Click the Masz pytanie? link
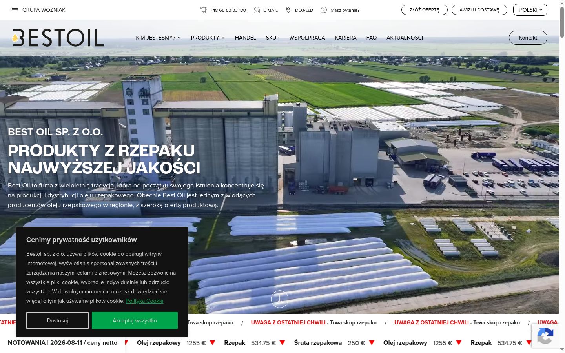565x353 pixels. 345,10
